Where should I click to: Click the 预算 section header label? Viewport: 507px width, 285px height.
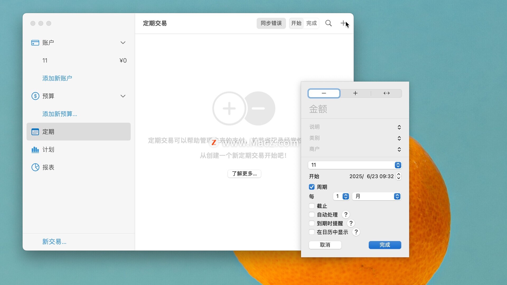pos(48,96)
